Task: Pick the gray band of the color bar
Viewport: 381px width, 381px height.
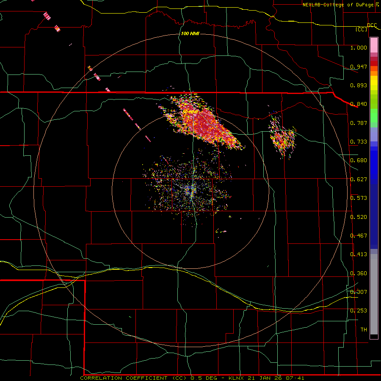Action: (x=374, y=294)
